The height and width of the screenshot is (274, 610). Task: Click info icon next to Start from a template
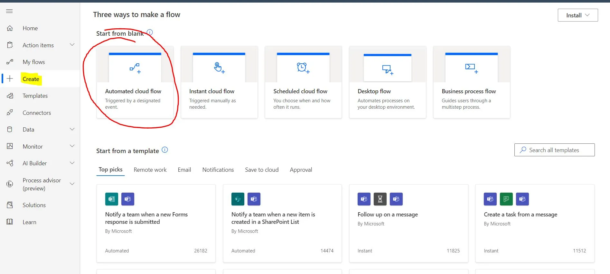[x=165, y=150]
